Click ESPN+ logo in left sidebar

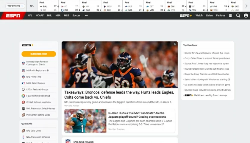(x=28, y=45)
